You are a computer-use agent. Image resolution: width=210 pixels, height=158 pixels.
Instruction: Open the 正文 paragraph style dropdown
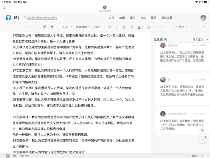[x=67, y=27]
